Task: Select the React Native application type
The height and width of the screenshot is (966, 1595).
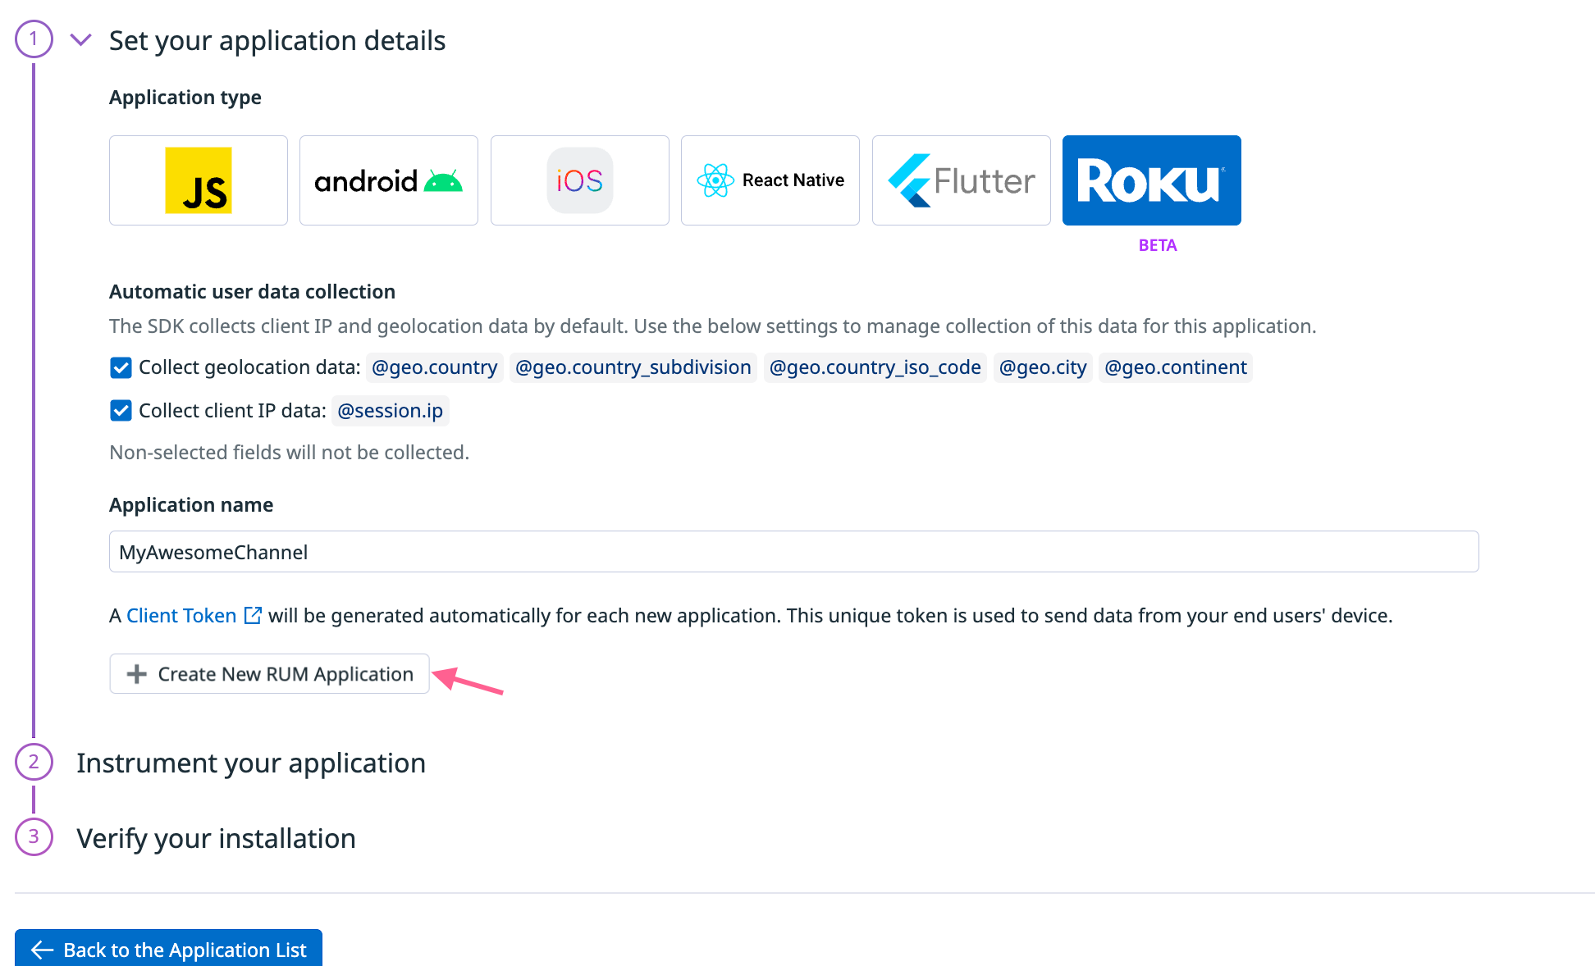Action: pos(770,180)
